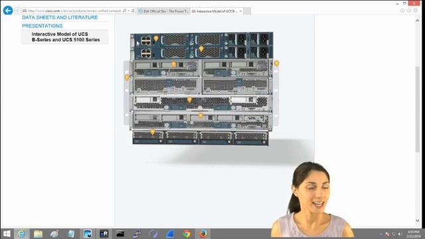The height and width of the screenshot is (239, 425).
Task: Restore down the browser window
Action: [404, 3]
